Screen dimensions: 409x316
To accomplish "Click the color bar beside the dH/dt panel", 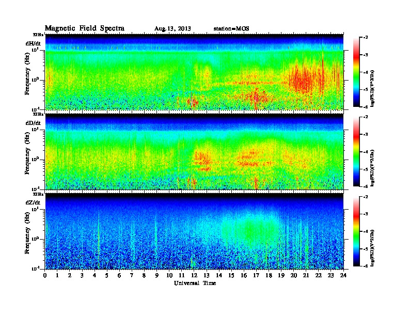I will pos(356,72).
